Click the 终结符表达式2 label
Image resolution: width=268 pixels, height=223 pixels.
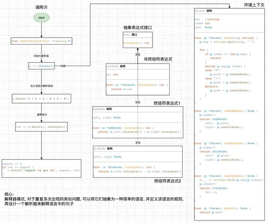pyautogui.click(x=167, y=181)
